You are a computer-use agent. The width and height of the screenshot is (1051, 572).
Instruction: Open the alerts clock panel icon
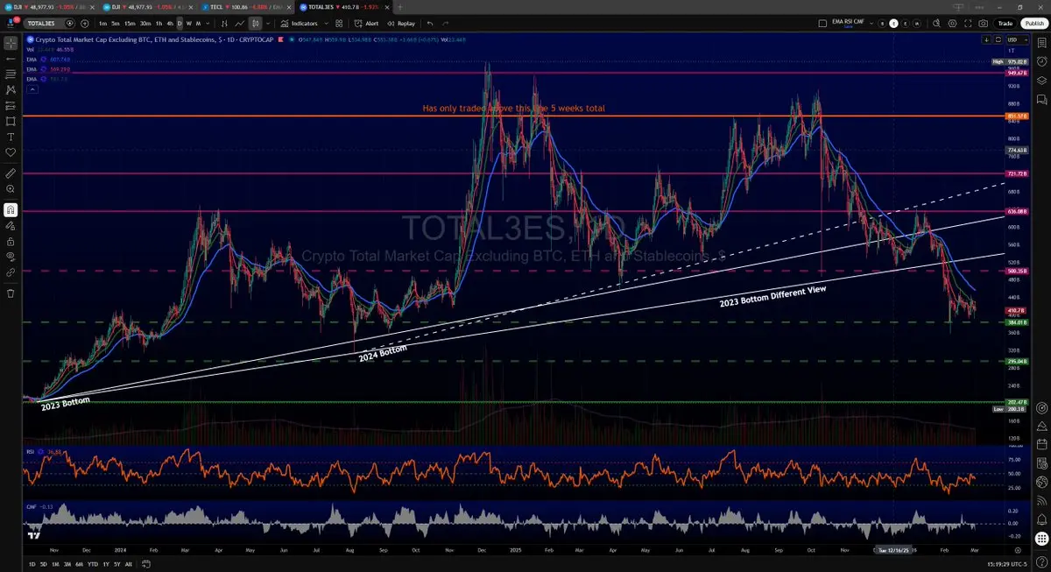(1041, 61)
